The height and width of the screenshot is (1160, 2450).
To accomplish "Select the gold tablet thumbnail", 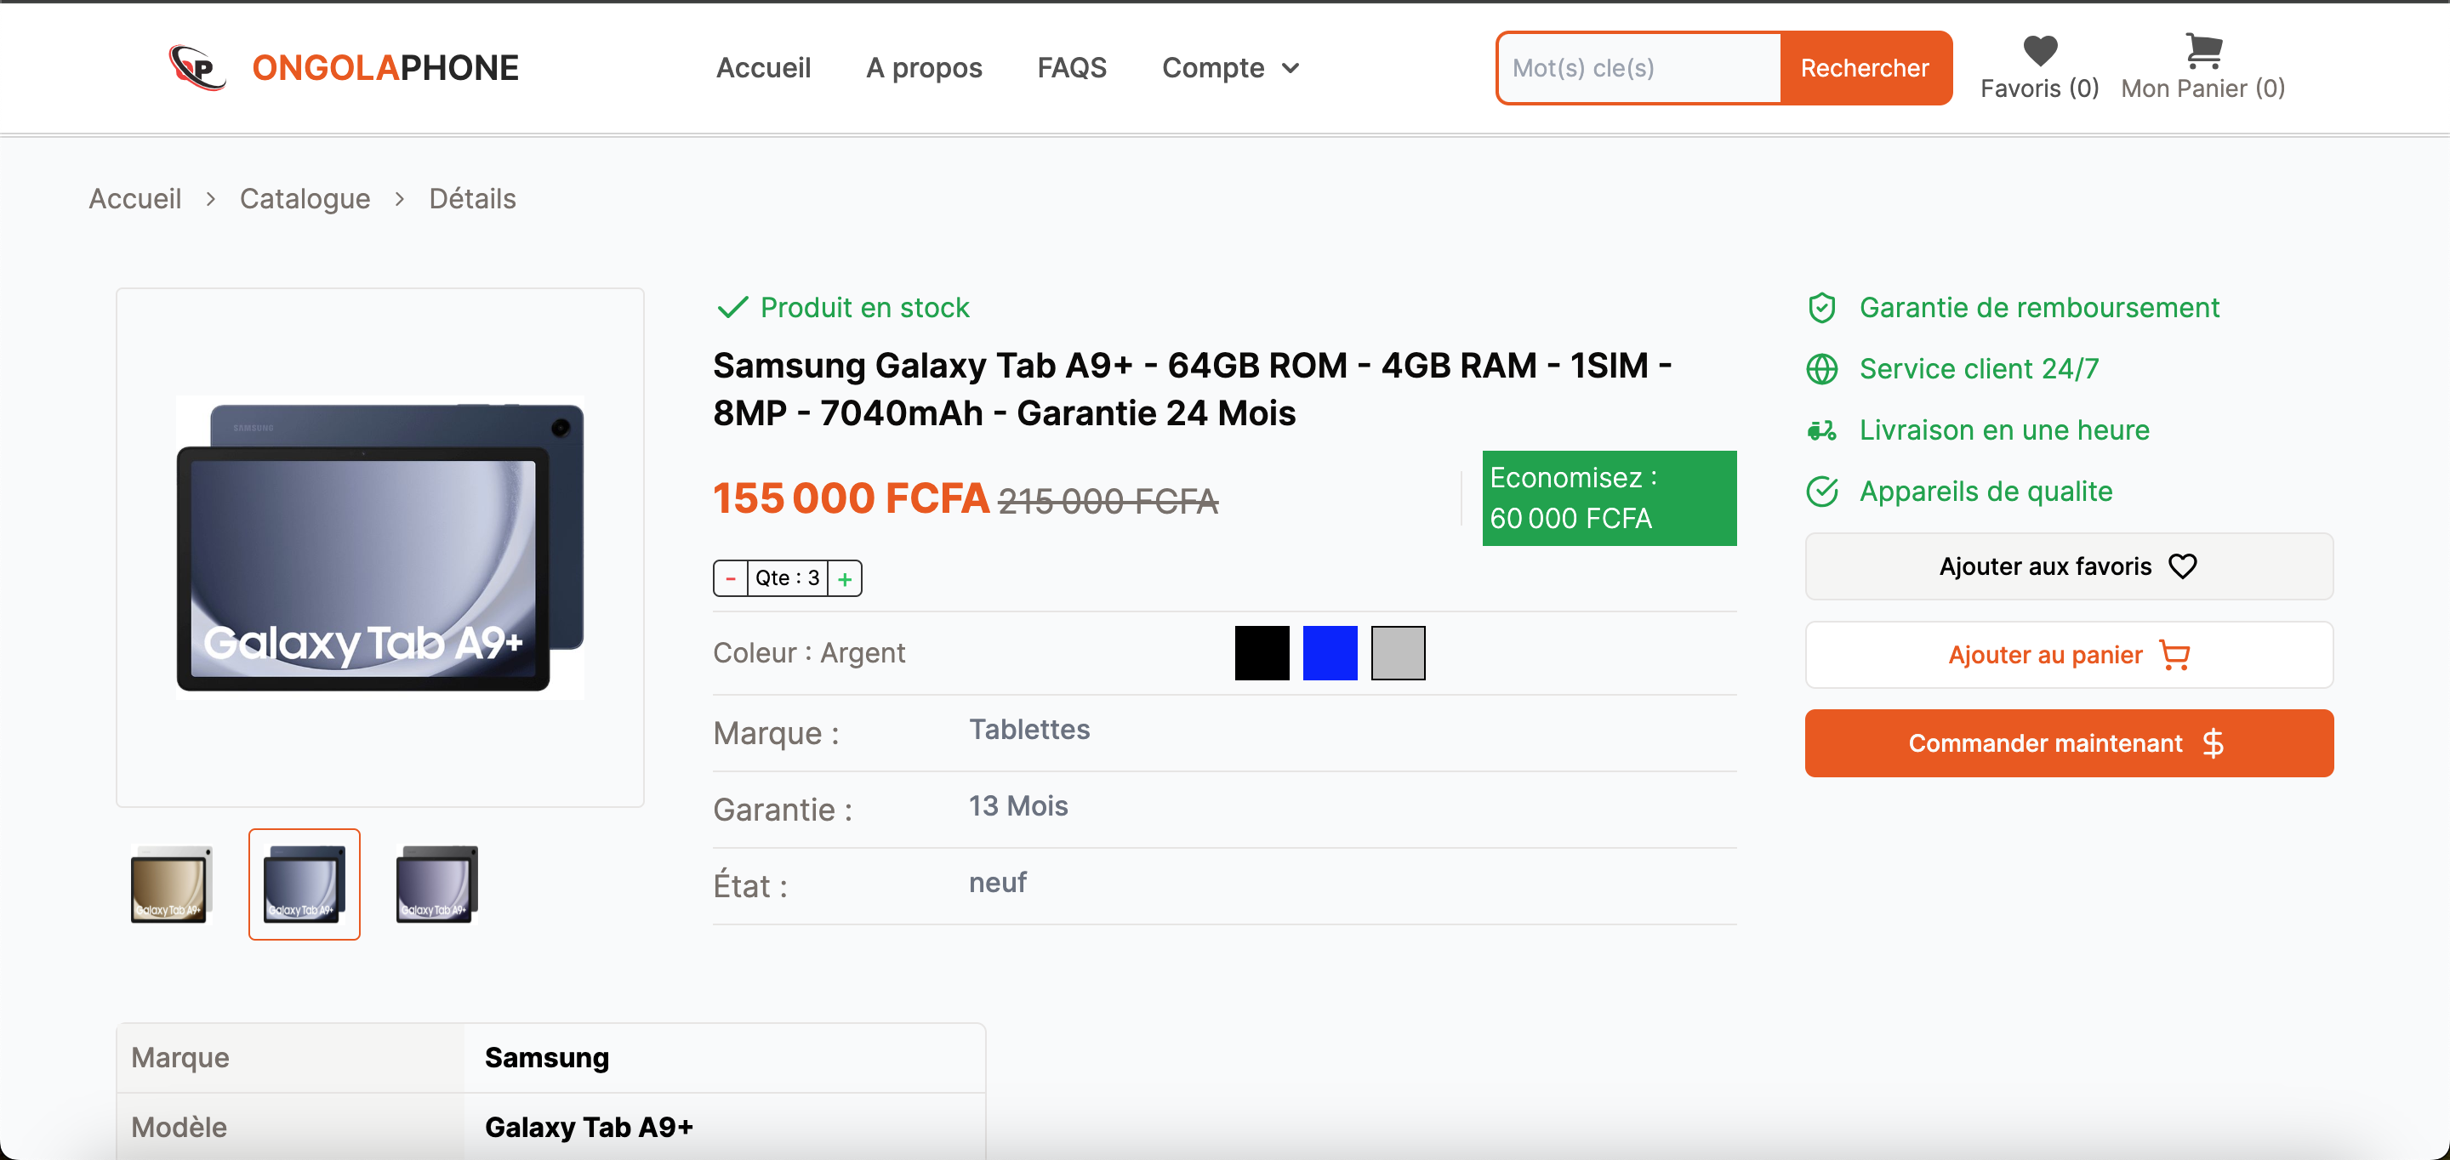I will 171,884.
